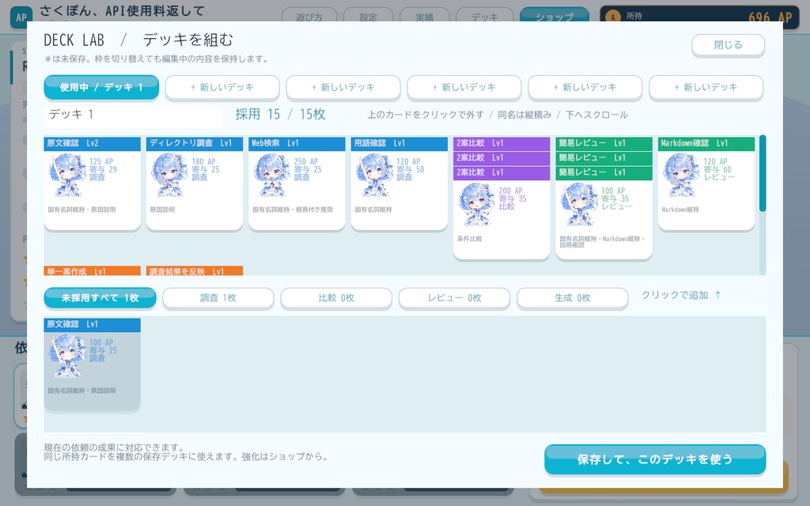Viewport: 810px width, 506px height.
Task: Add the unadopted 原文確認 Lv1 card
Action: point(92,364)
